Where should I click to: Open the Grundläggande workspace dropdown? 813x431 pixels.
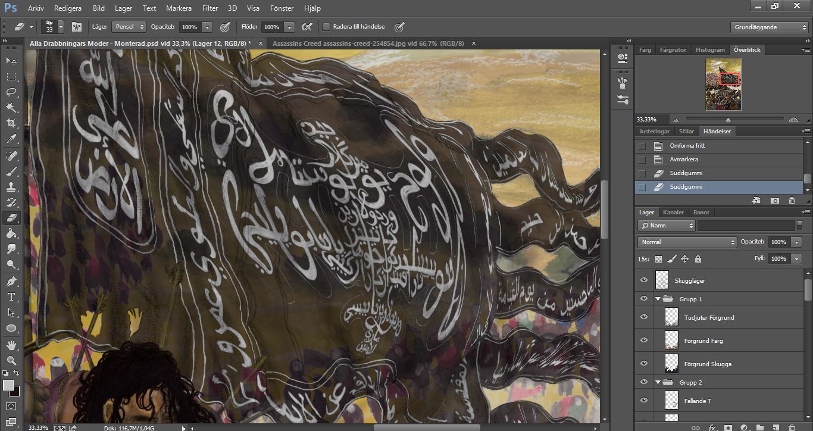click(769, 27)
